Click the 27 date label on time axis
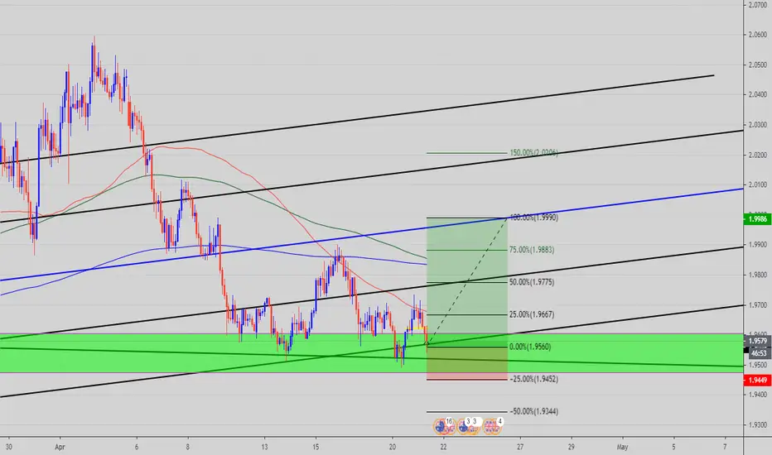 pyautogui.click(x=520, y=447)
